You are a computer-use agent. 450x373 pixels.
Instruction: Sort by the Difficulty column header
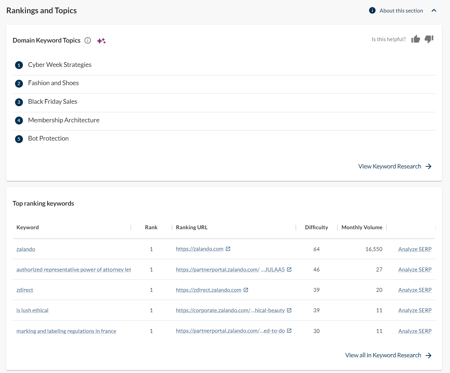[316, 227]
